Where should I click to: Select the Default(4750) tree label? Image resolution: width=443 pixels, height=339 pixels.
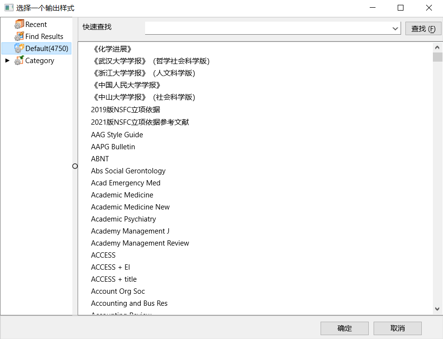[x=47, y=49]
